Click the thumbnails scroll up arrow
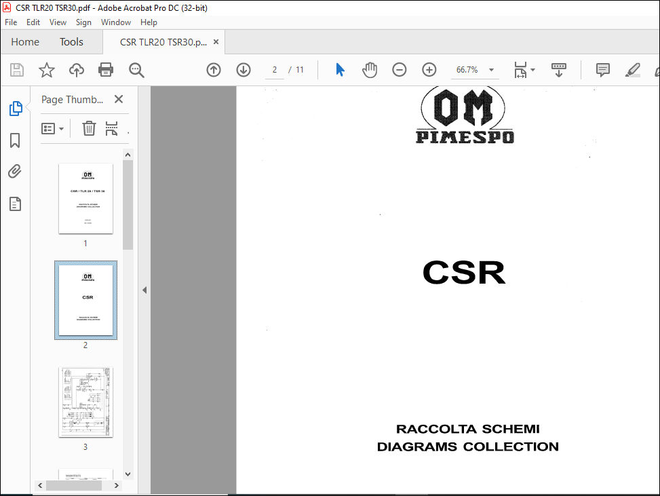The height and width of the screenshot is (496, 660). [x=128, y=155]
